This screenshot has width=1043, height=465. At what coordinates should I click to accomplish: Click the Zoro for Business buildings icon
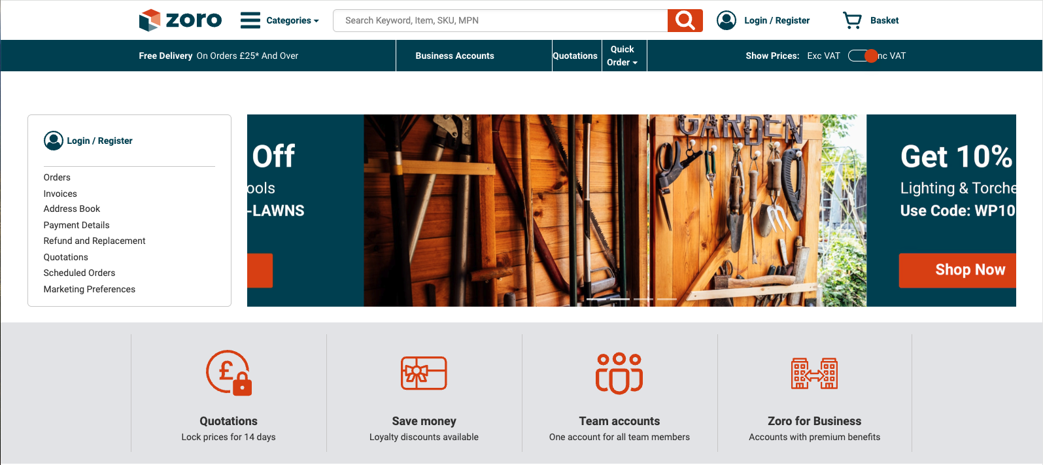click(815, 373)
